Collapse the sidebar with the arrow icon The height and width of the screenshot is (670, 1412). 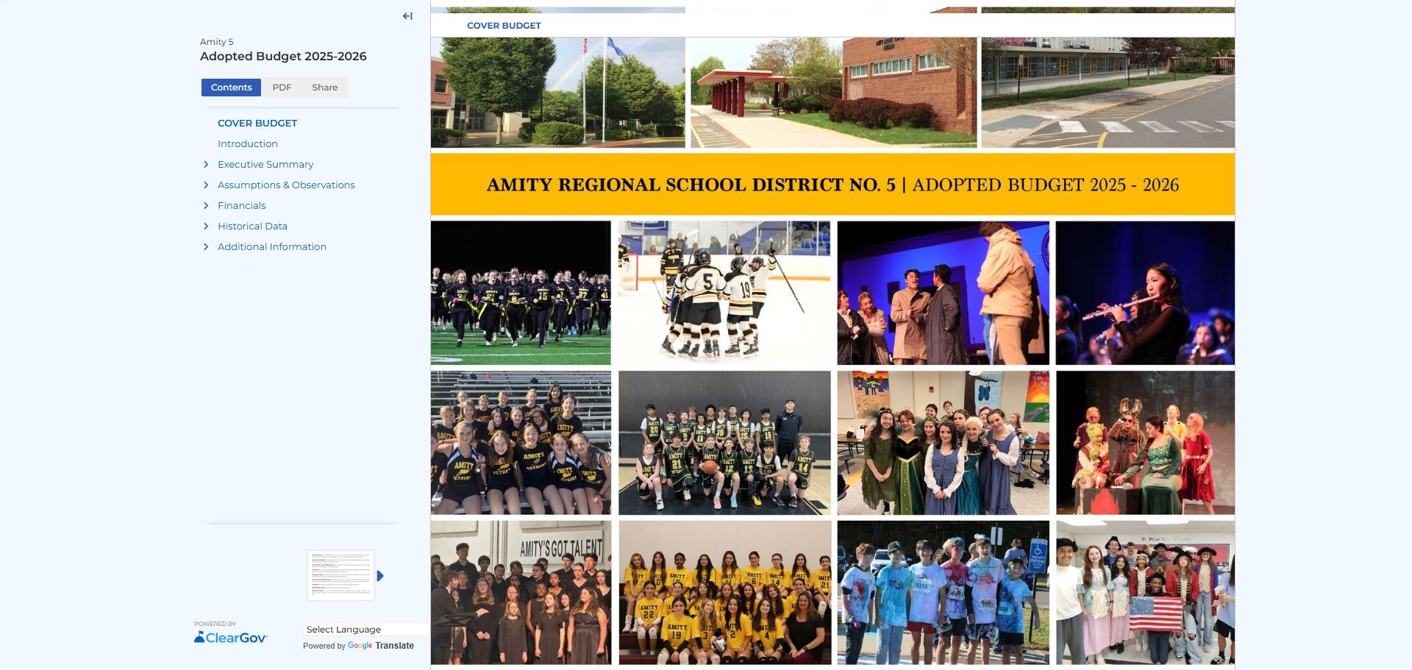click(407, 16)
